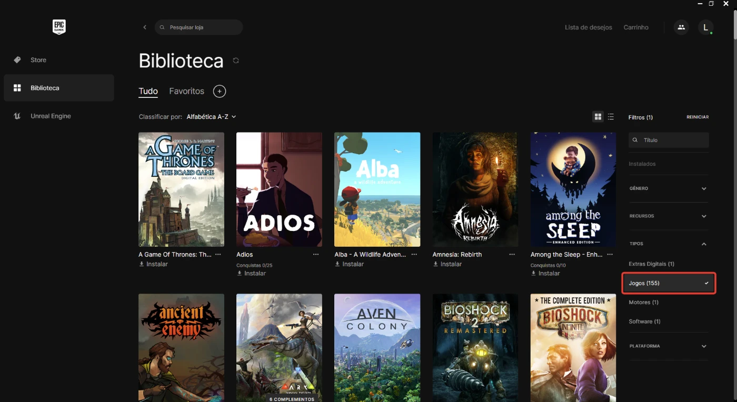The width and height of the screenshot is (737, 402).
Task: Click Instalar under Among the Sleep
Action: pos(545,274)
